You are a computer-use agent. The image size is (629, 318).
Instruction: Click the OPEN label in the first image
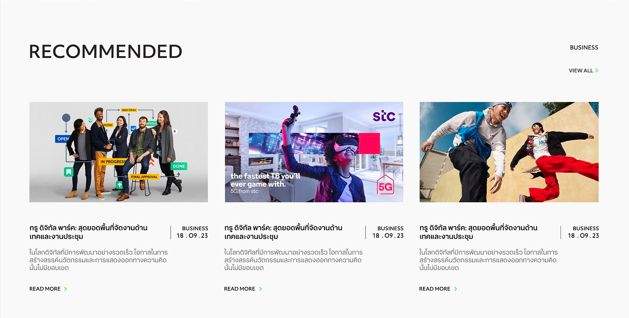[x=62, y=139]
